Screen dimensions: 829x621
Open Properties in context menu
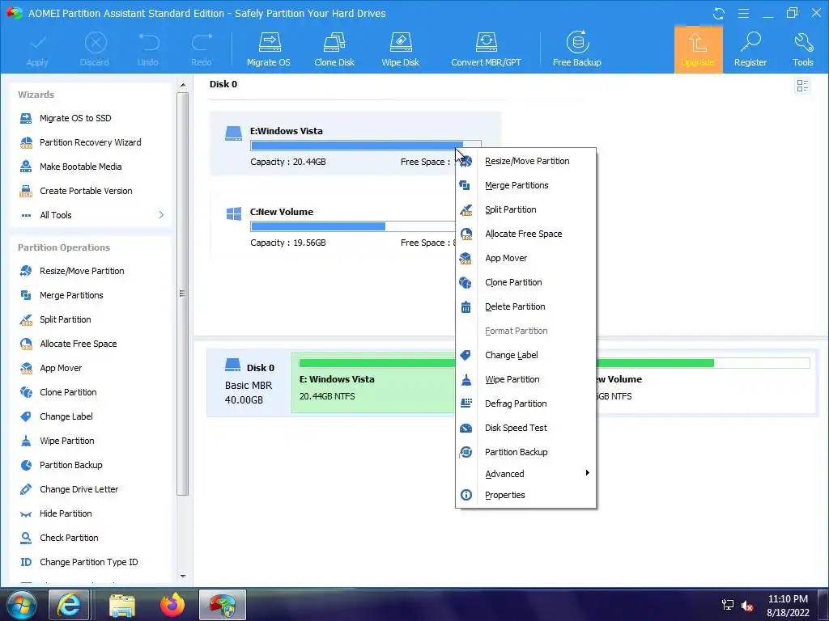[x=525, y=496]
